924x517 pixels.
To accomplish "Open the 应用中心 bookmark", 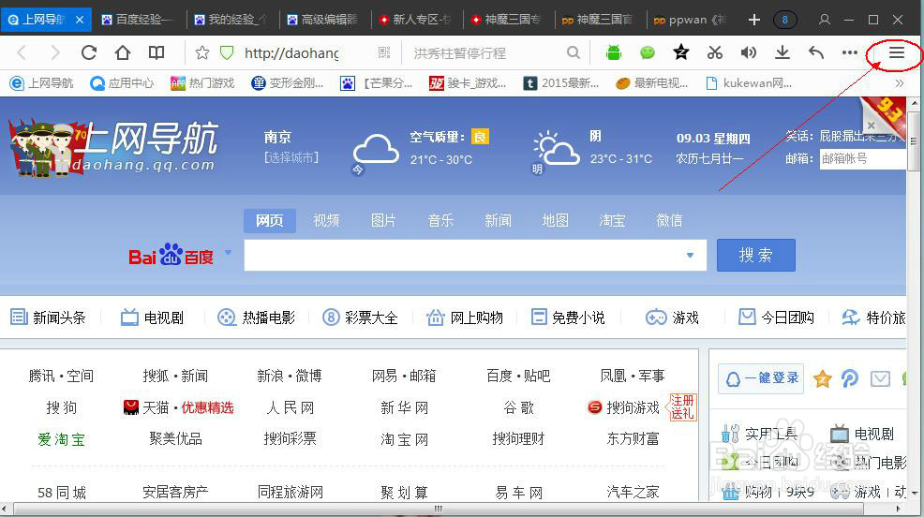I will pos(122,83).
